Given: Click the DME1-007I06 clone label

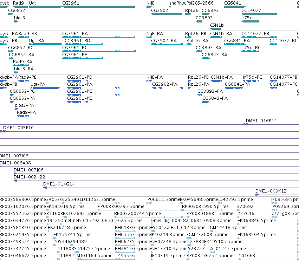Looking at the screenshot, I should (14, 156).
